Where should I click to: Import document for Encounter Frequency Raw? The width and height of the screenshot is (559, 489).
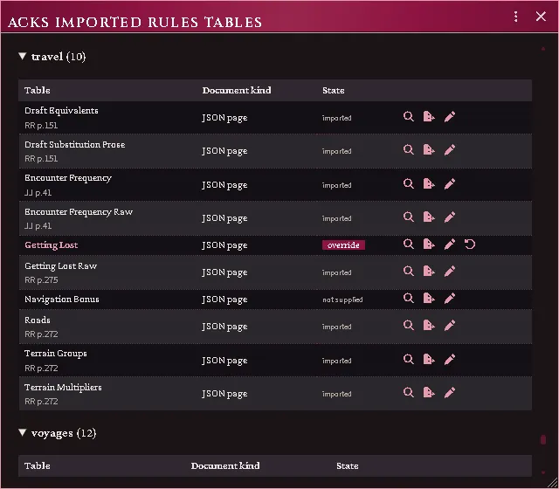click(x=429, y=217)
